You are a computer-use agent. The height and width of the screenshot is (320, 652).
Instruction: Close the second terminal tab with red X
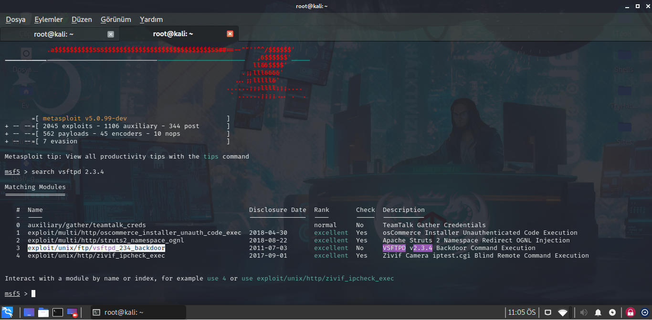[230, 34]
